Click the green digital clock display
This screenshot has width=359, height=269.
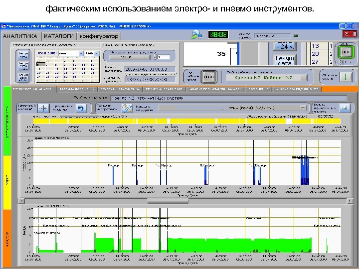coord(218,34)
